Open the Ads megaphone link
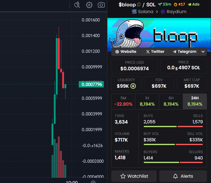The width and height of the screenshot is (211, 183). (x=194, y=4)
